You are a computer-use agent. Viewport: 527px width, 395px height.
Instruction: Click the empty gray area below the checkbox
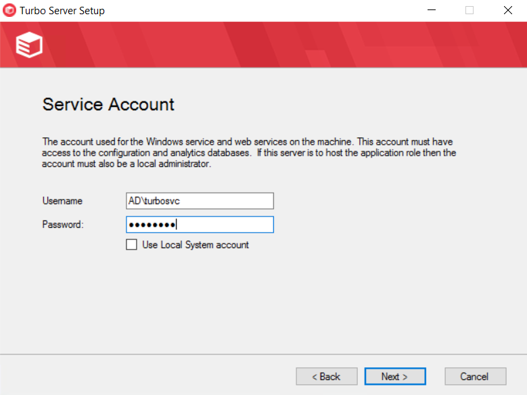click(x=263, y=298)
